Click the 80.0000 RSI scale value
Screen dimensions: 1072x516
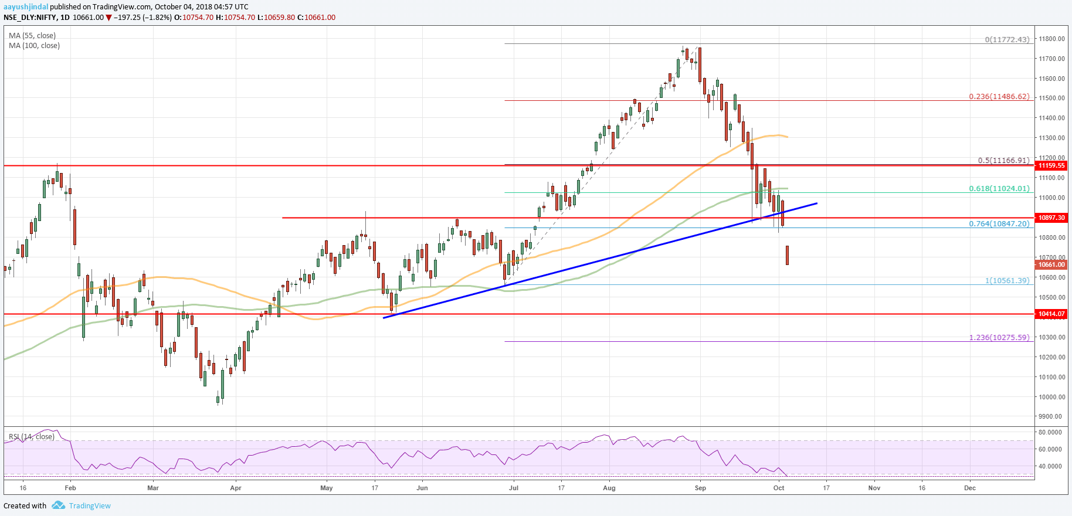tap(1050, 432)
